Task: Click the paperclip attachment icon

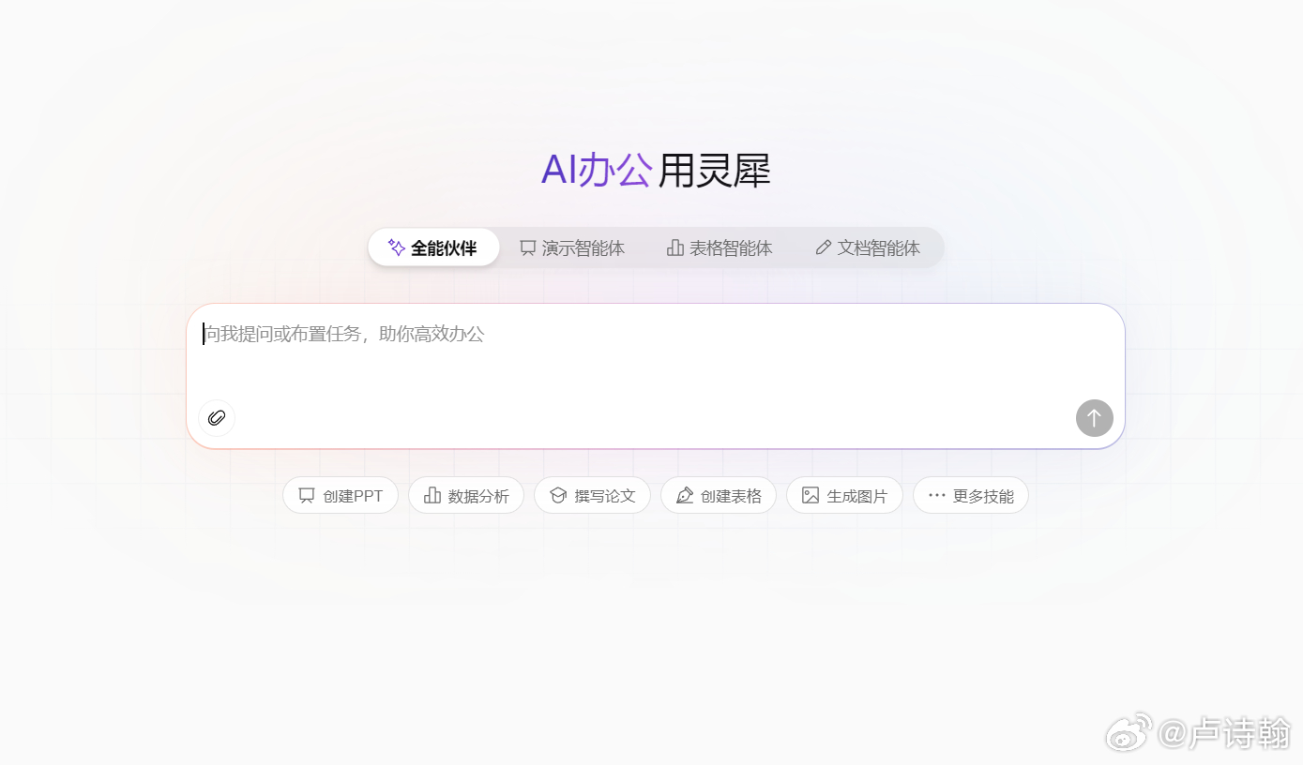Action: click(217, 418)
